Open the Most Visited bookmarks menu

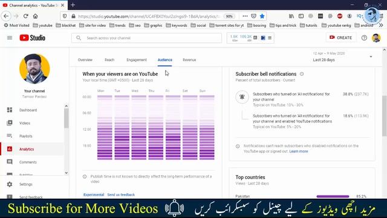[x=16, y=25]
